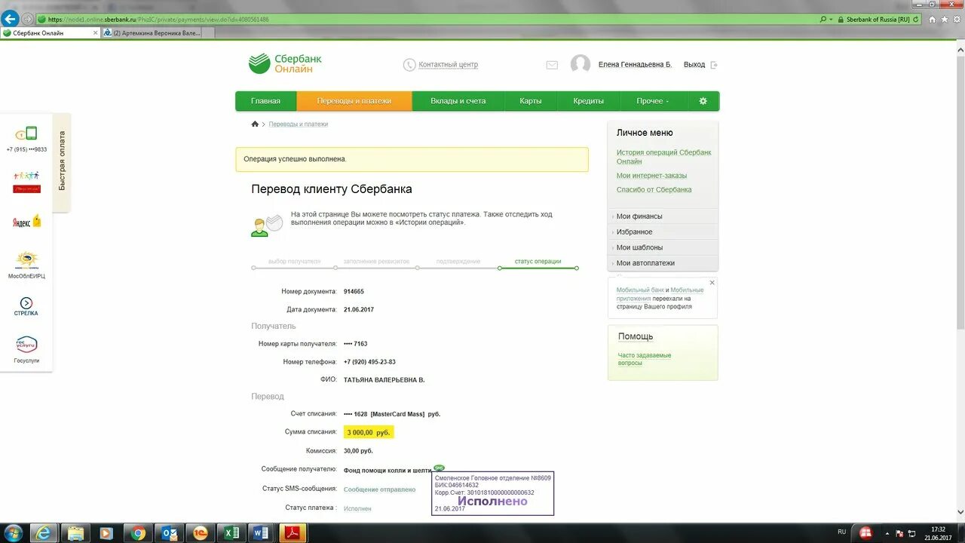Click Переводы и платежи breadcrumb link

(299, 124)
